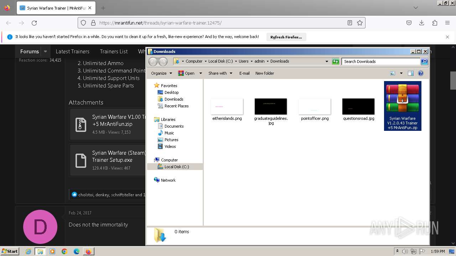Select Recent Places in the navigation pane

pos(176,106)
